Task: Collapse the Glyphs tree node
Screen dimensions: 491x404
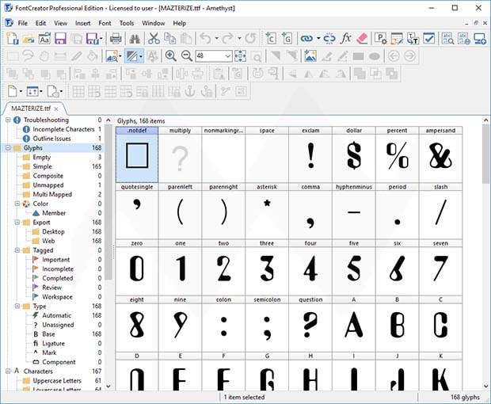Action: click(8, 148)
